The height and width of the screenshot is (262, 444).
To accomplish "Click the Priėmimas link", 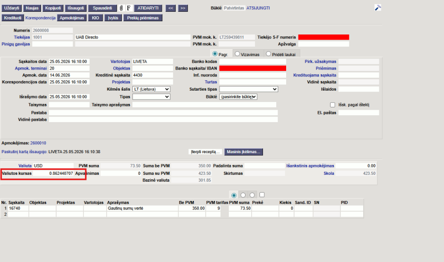I will pyautogui.click(x=326, y=68).
